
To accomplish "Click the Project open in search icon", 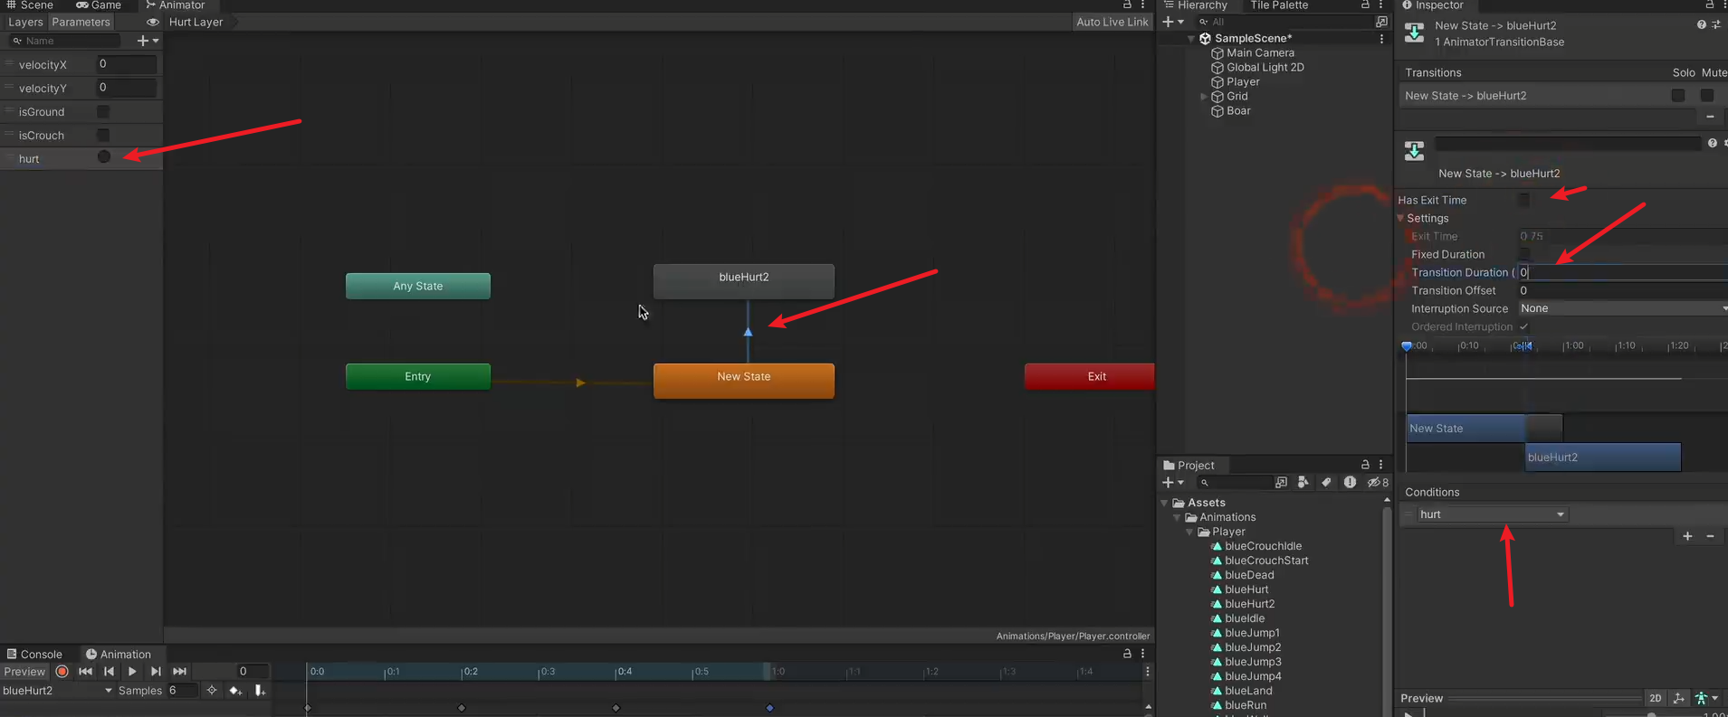I will point(1281,483).
